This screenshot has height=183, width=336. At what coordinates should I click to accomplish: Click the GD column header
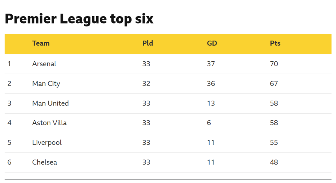[212, 43]
